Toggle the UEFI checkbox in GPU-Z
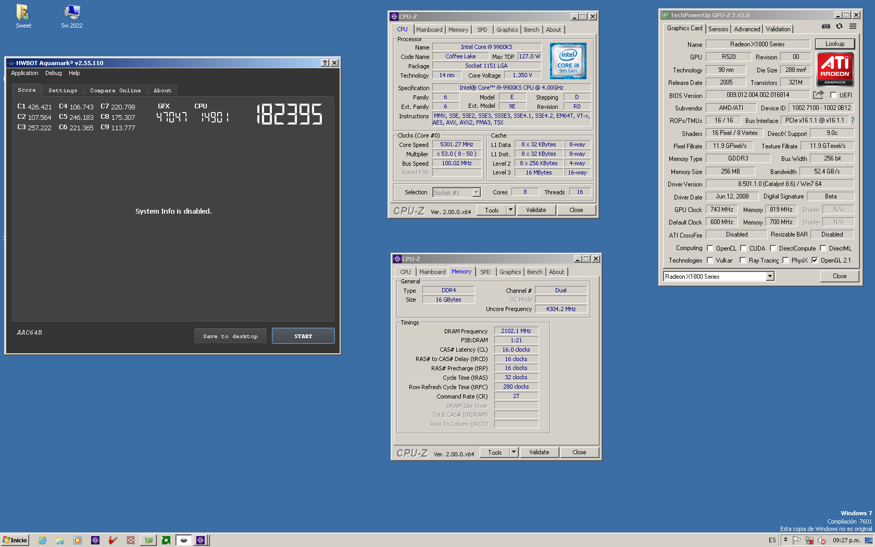 [833, 95]
